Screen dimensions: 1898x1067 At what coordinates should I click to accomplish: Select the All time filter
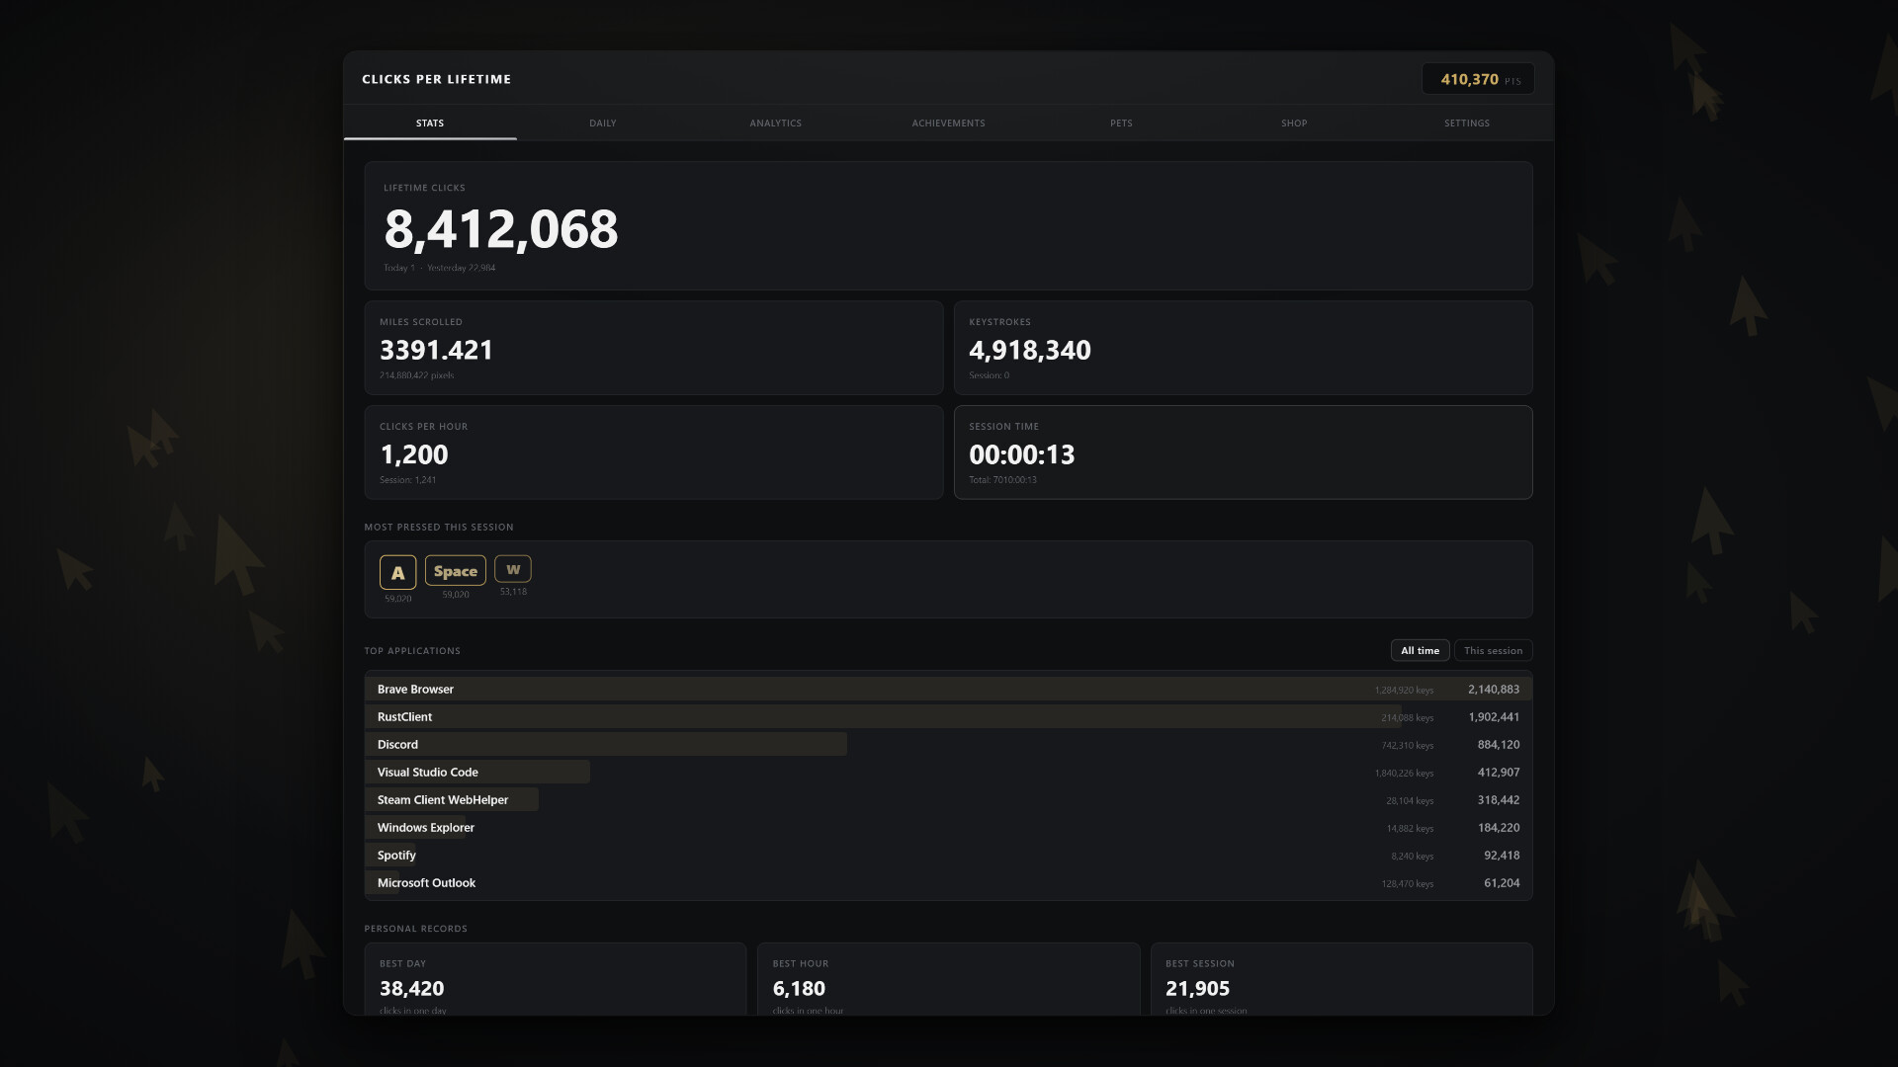click(1420, 650)
